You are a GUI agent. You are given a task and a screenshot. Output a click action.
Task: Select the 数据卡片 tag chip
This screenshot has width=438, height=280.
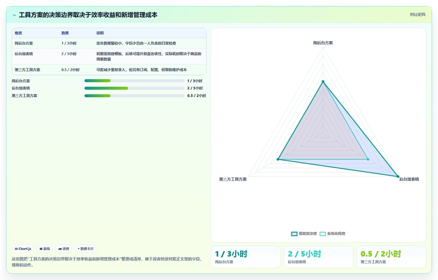point(86,249)
